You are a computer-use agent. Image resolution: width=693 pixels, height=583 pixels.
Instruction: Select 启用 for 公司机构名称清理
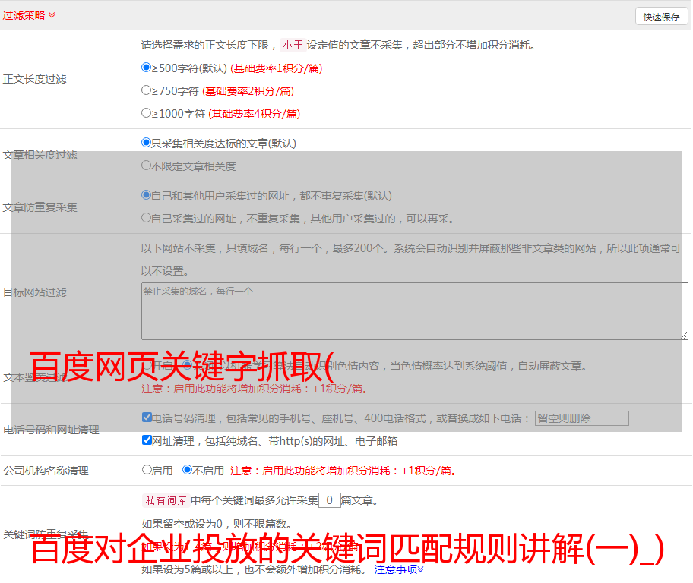[147, 469]
